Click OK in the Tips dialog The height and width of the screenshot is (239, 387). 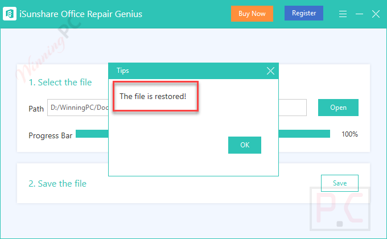(x=245, y=145)
